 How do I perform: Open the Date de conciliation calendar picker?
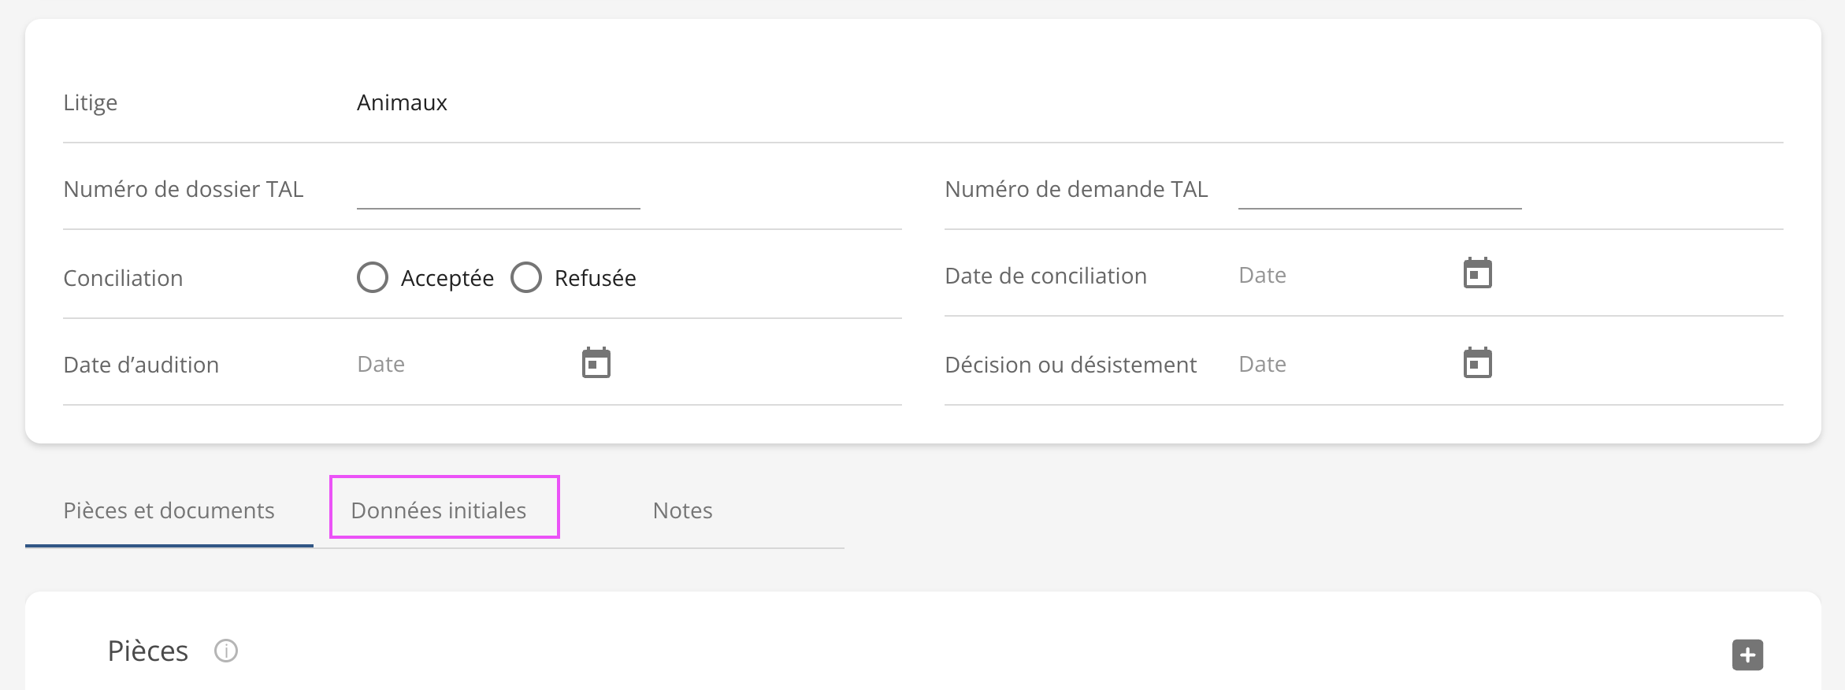click(x=1477, y=274)
